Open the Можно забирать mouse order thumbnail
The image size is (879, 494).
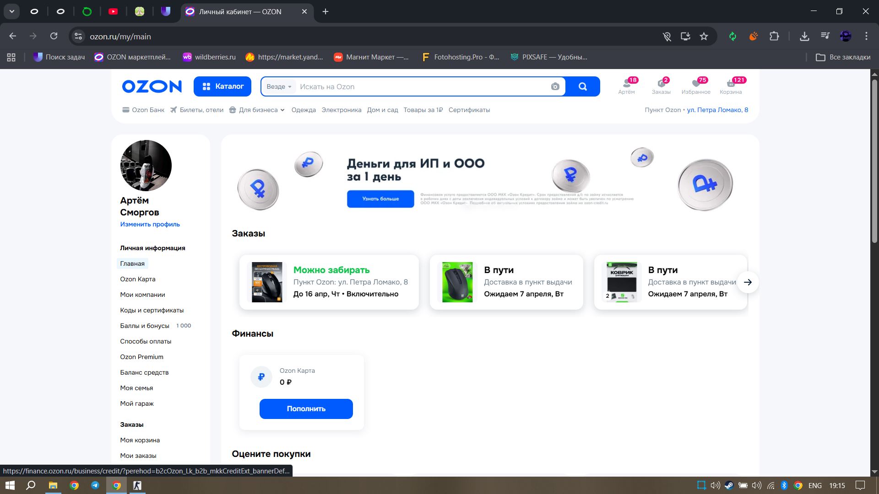click(267, 282)
